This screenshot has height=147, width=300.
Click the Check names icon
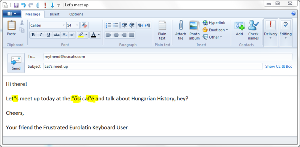pyautogui.click(x=253, y=25)
